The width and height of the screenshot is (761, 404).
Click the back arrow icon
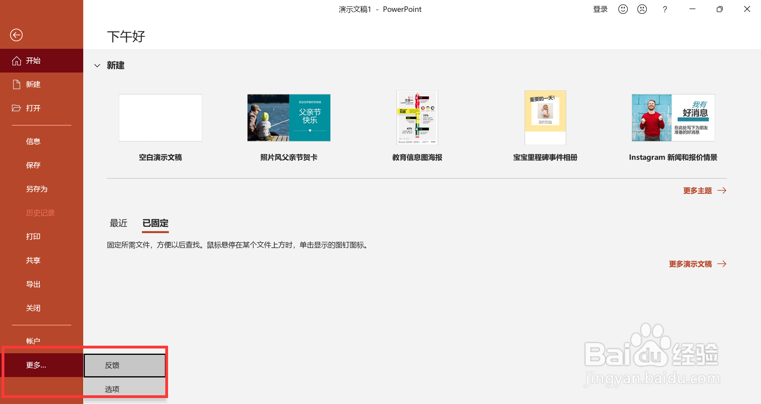(x=16, y=35)
